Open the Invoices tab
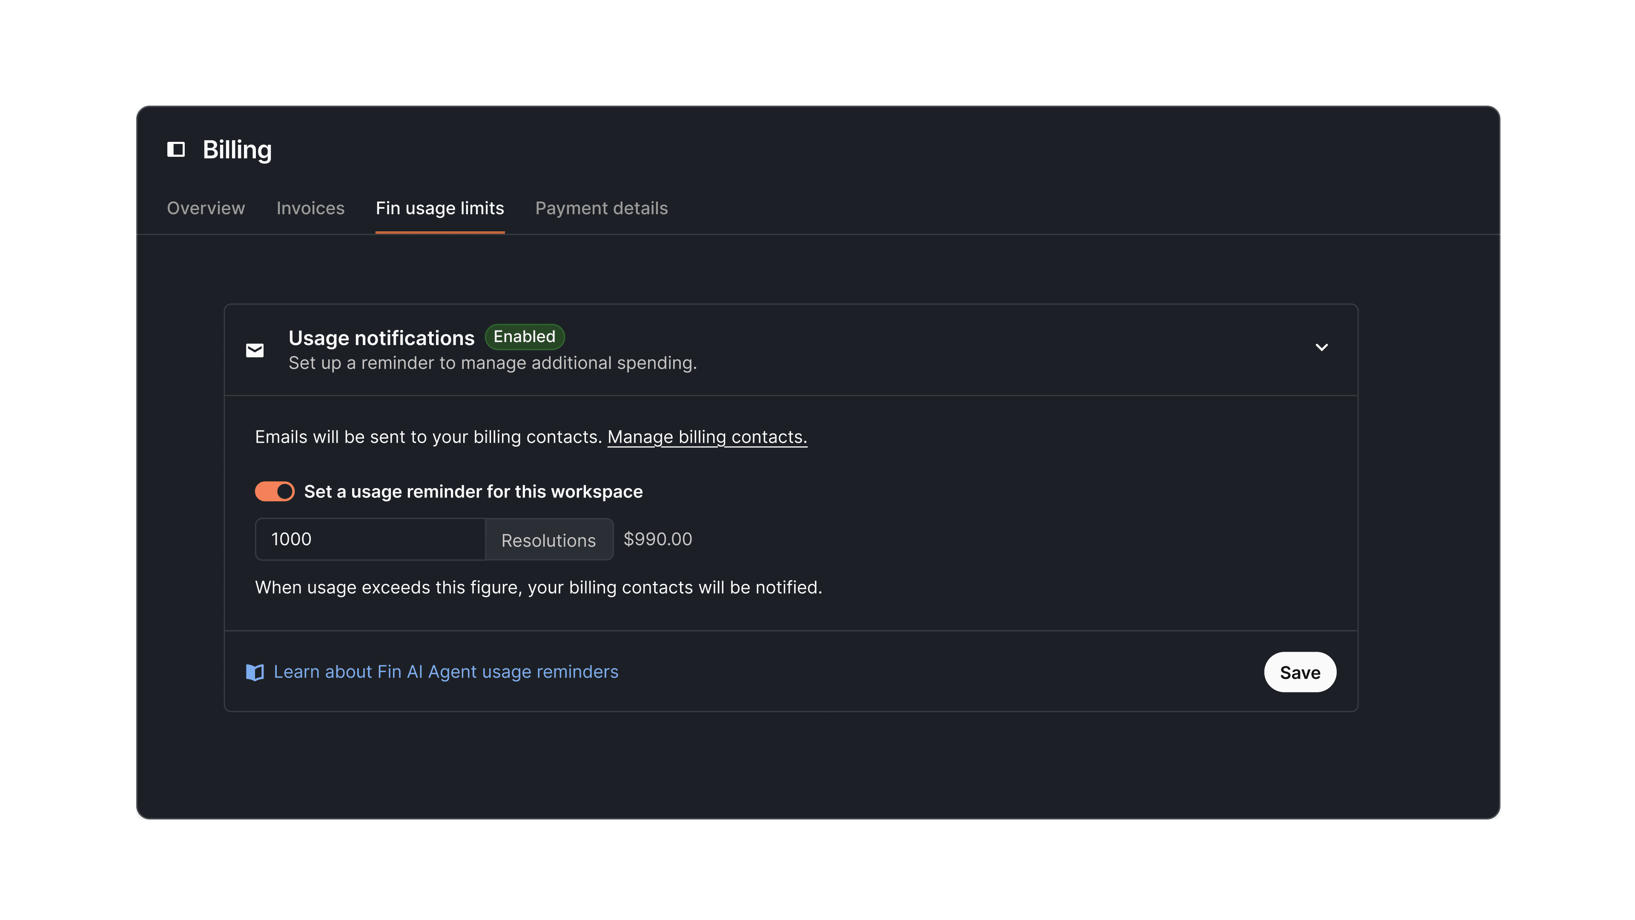The width and height of the screenshot is (1635, 920). 310,207
